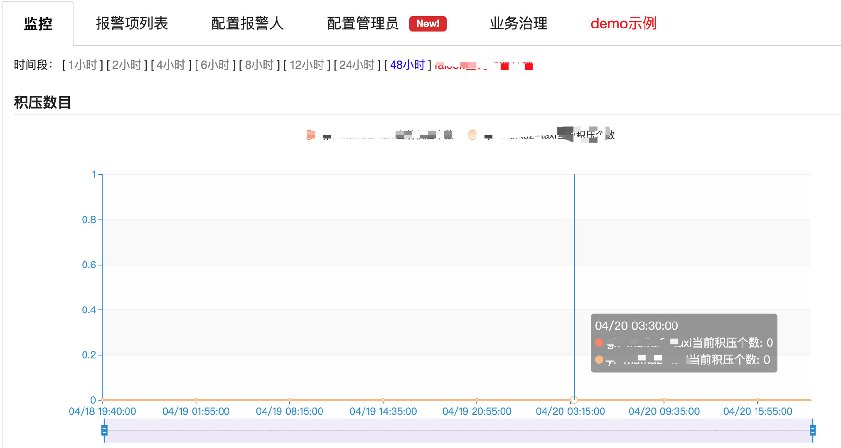841x448 pixels.
Task: Select the 4小时 time range
Action: click(171, 65)
